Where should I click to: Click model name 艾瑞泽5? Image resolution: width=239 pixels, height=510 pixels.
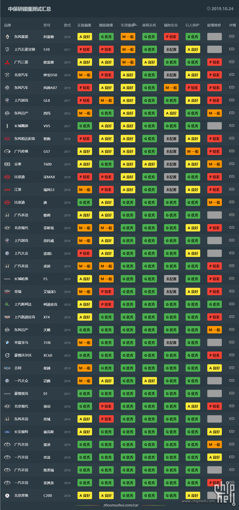(50, 292)
